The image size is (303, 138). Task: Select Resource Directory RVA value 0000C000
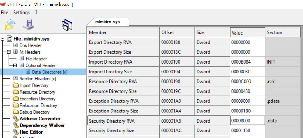(x=247, y=82)
